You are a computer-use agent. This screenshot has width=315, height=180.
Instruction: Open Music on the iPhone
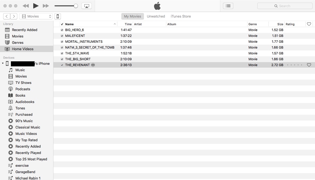pyautogui.click(x=27, y=70)
